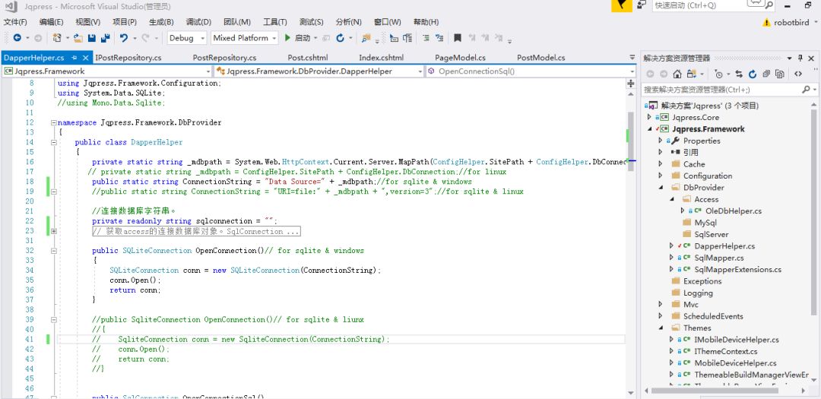Open the 编辑(E) menu
Screen dimensions: 821x399
coord(51,22)
